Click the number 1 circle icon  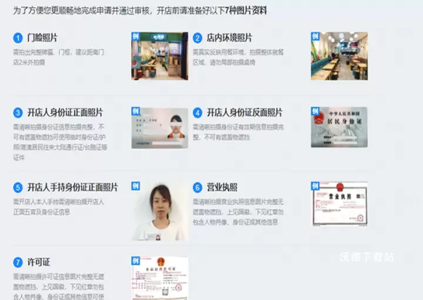[18, 38]
